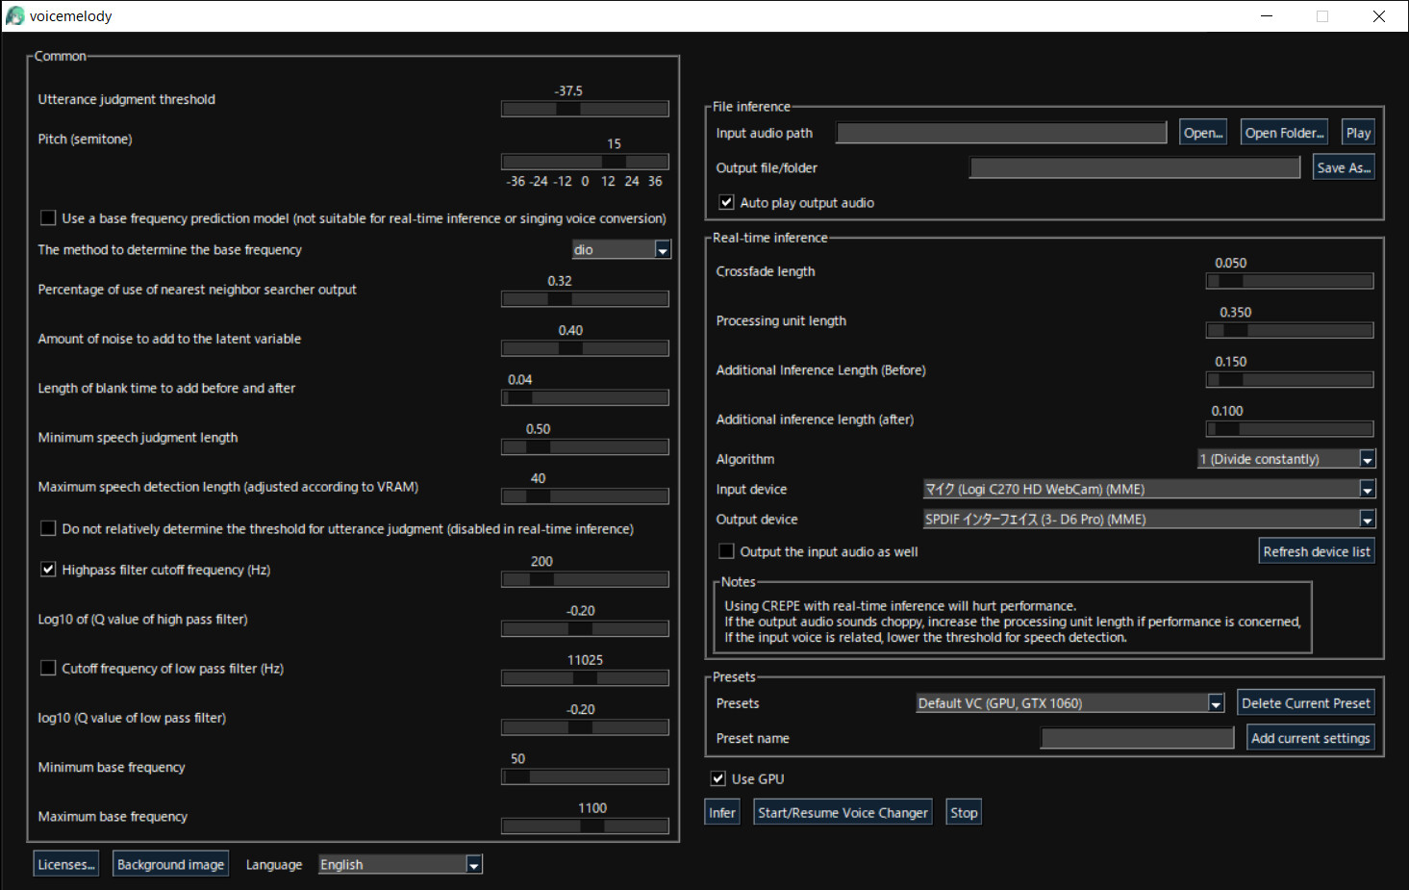
Task: Click the Open Folder button
Action: click(x=1283, y=132)
